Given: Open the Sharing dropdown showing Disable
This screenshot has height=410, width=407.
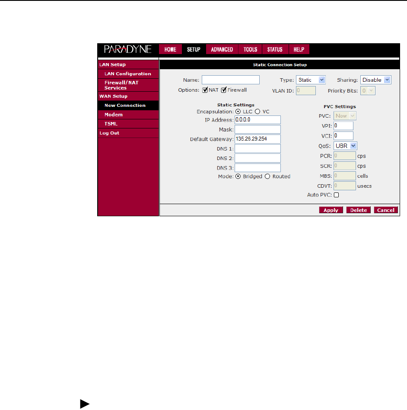Looking at the screenshot, I should pyautogui.click(x=375, y=80).
